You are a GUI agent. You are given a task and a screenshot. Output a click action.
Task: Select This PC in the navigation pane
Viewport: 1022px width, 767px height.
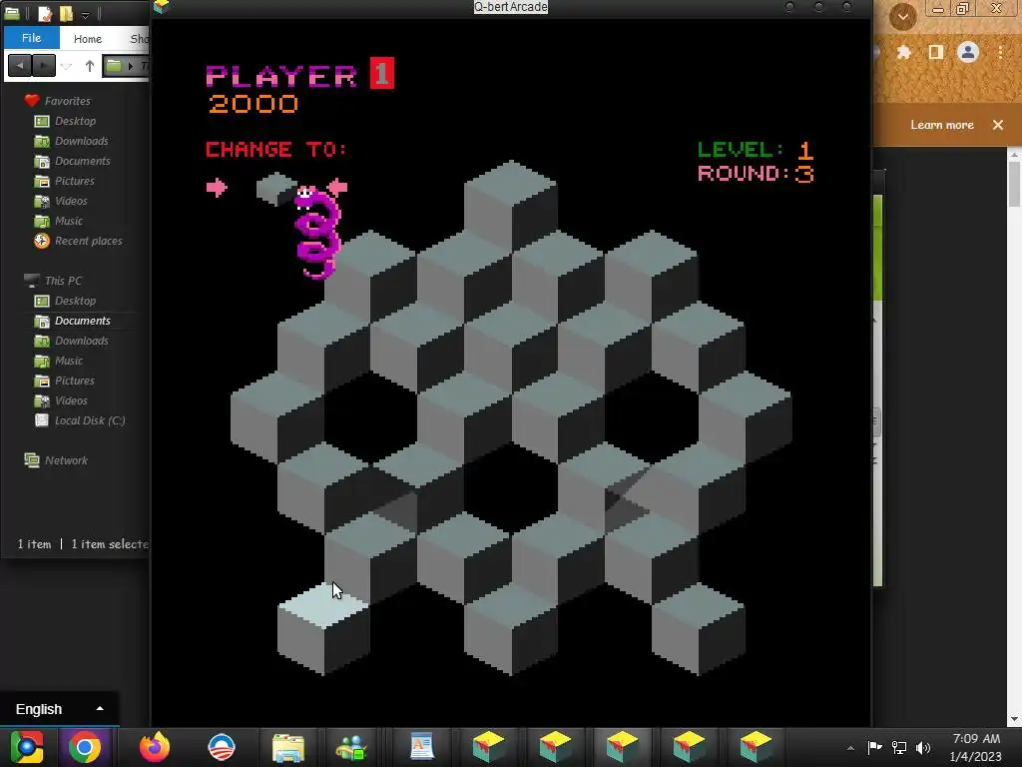63,281
